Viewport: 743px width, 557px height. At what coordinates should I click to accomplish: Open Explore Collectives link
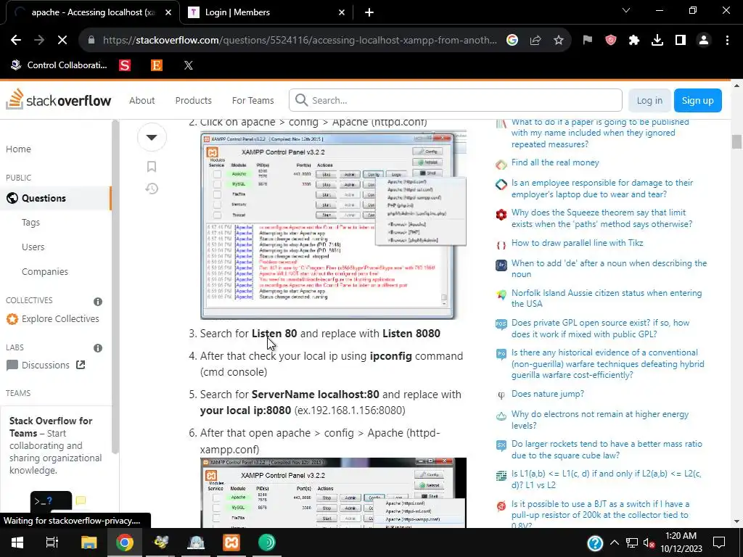point(52,319)
